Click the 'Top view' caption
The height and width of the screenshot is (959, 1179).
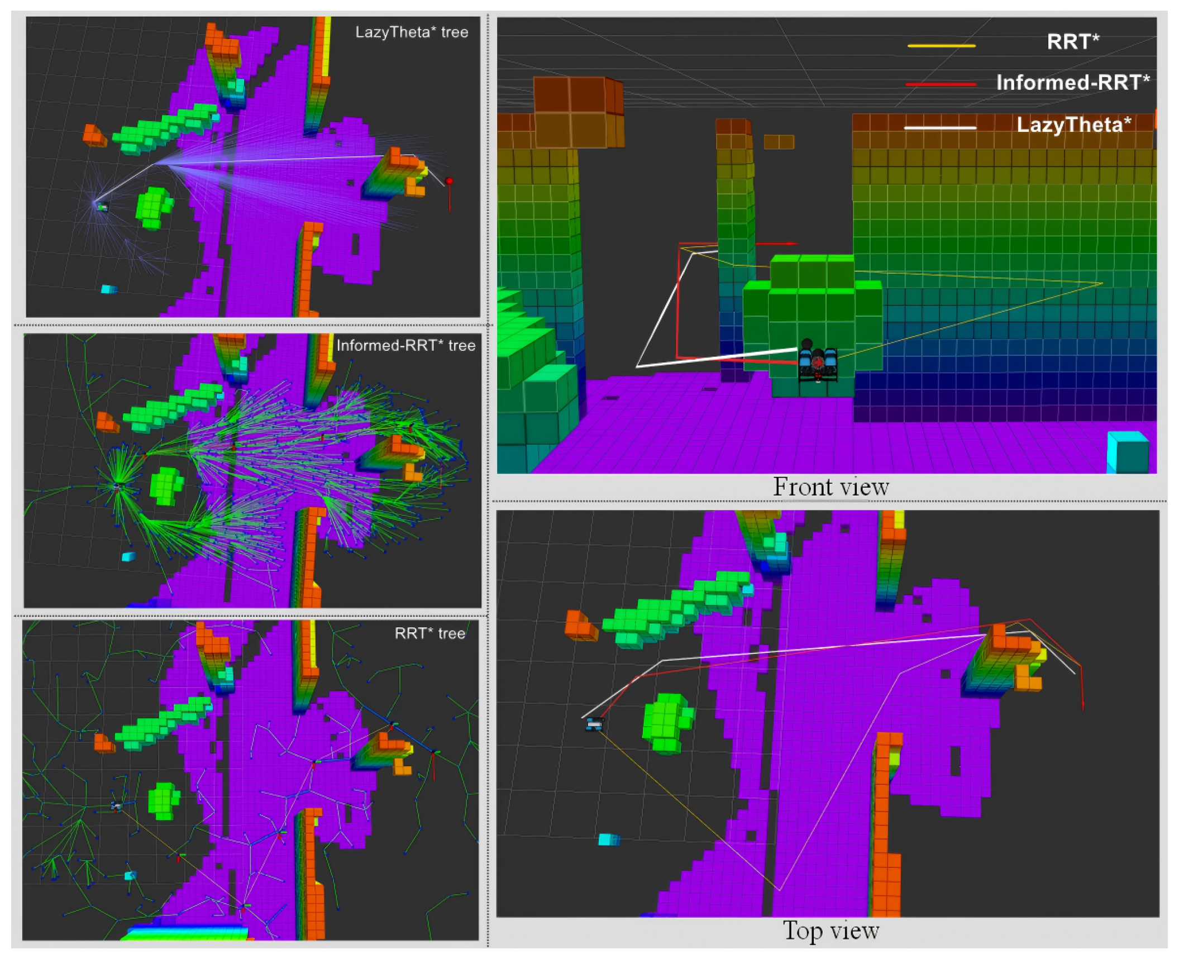(830, 931)
